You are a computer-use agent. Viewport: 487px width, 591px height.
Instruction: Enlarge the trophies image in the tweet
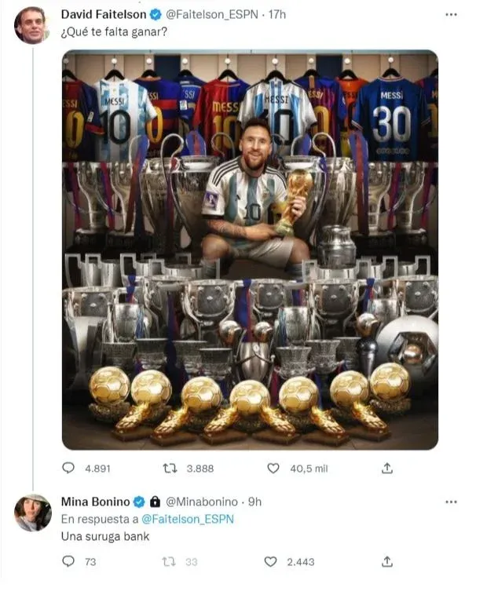250,250
